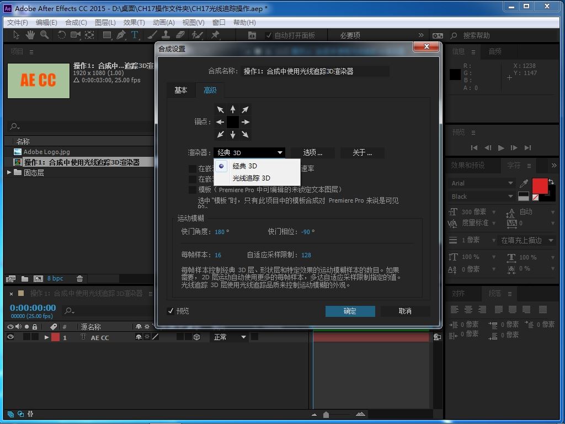This screenshot has width=565, height=424.
Task: Open the File menu
Action: 17,22
